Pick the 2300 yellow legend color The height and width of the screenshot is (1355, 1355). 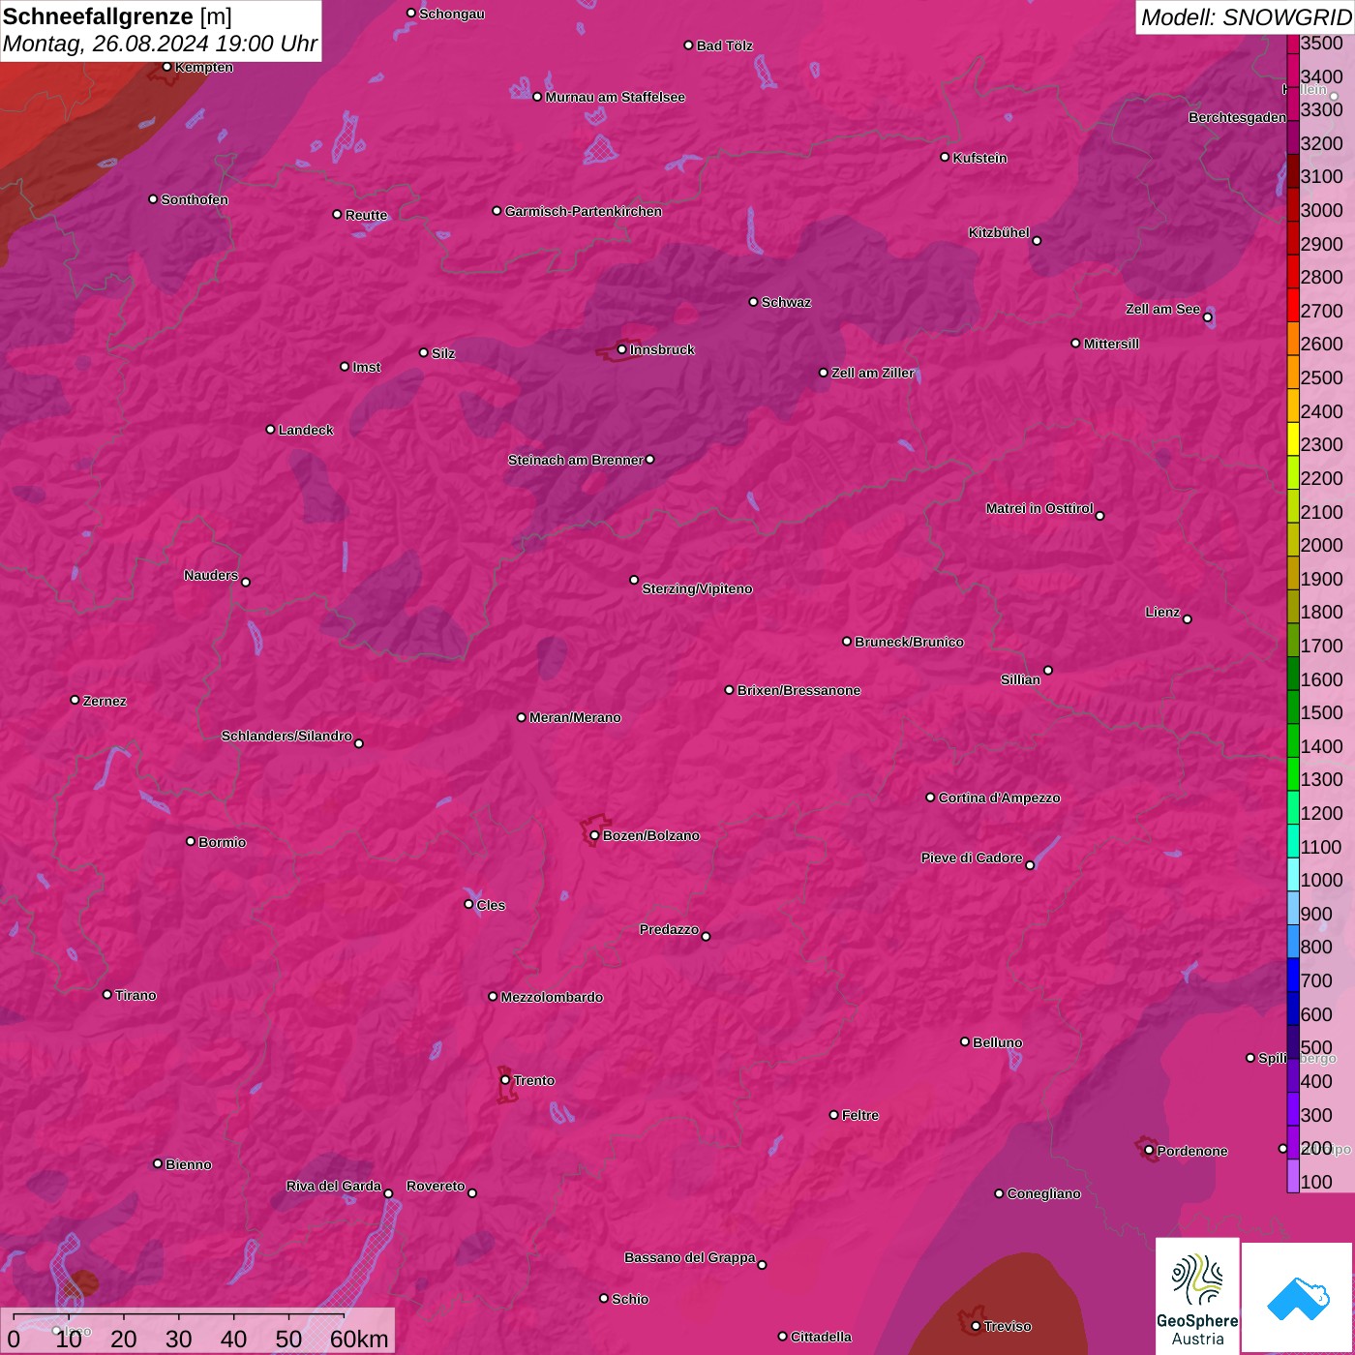(1293, 444)
